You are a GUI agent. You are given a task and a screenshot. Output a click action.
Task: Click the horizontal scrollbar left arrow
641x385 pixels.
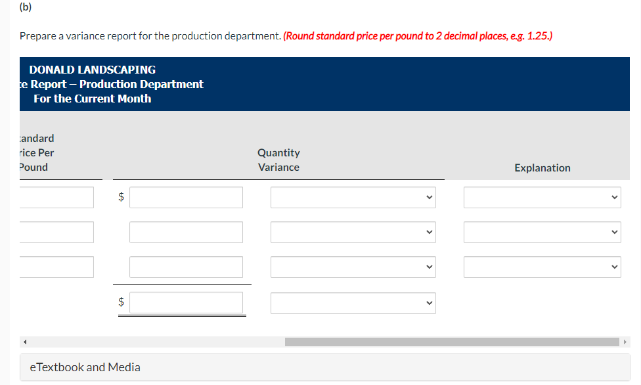tap(24, 342)
